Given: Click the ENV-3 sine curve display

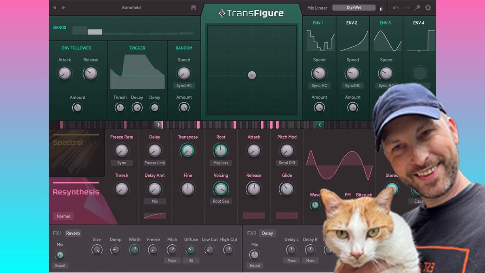Looking at the screenshot, I should pyautogui.click(x=387, y=40).
